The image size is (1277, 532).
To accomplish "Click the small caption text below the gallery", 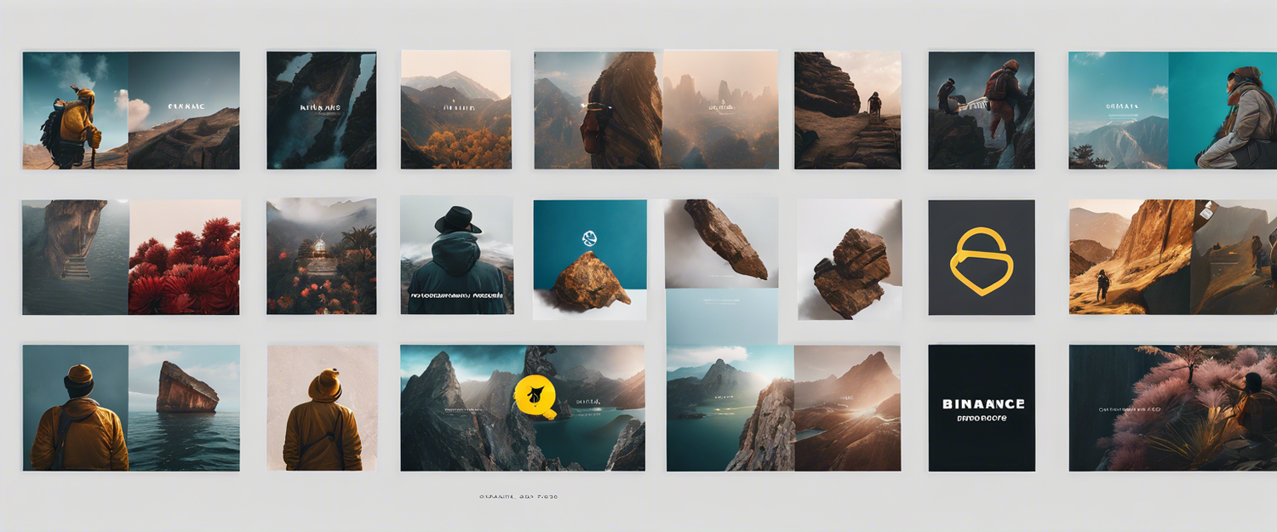I will coord(518,496).
